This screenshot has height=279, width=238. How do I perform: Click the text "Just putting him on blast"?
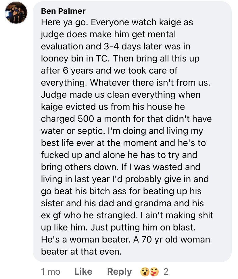coord(143,227)
